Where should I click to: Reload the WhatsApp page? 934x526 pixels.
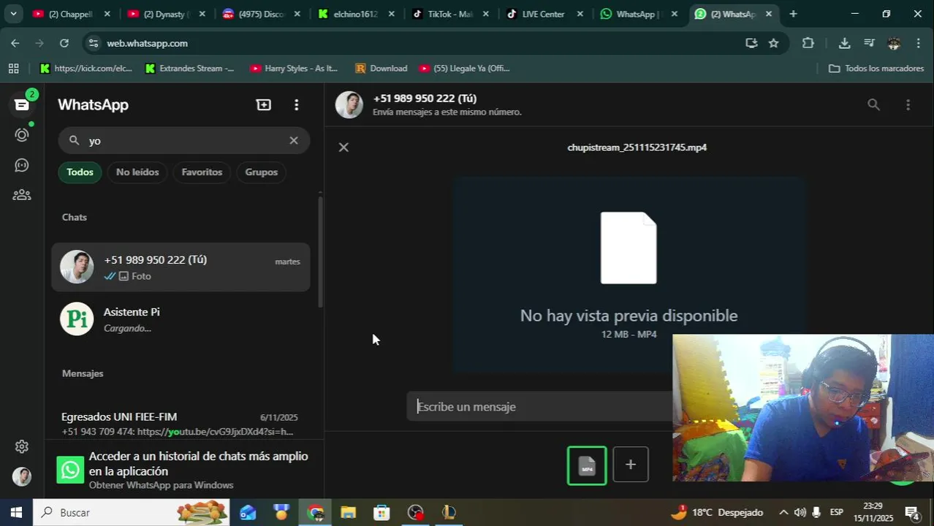point(64,43)
